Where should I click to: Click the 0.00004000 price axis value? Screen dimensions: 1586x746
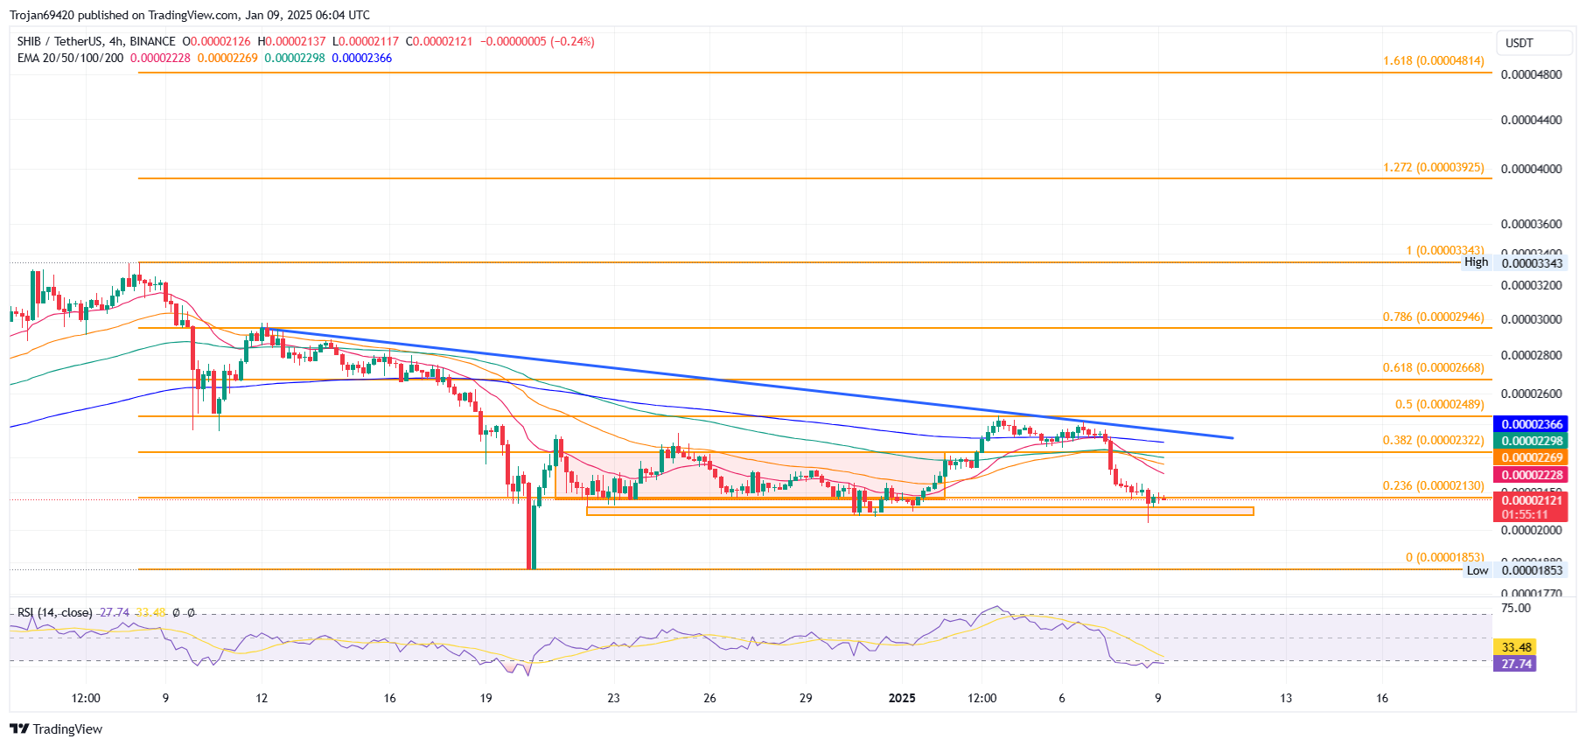[1531, 169]
